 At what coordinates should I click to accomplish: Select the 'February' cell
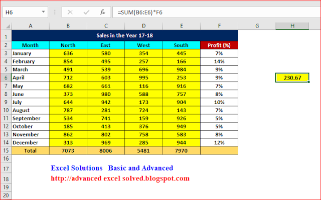pos(31,61)
